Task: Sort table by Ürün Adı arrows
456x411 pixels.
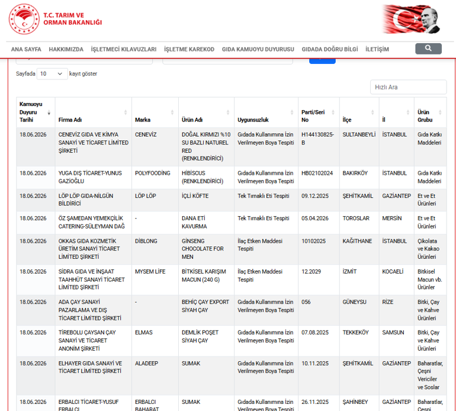Action: pyautogui.click(x=228, y=113)
